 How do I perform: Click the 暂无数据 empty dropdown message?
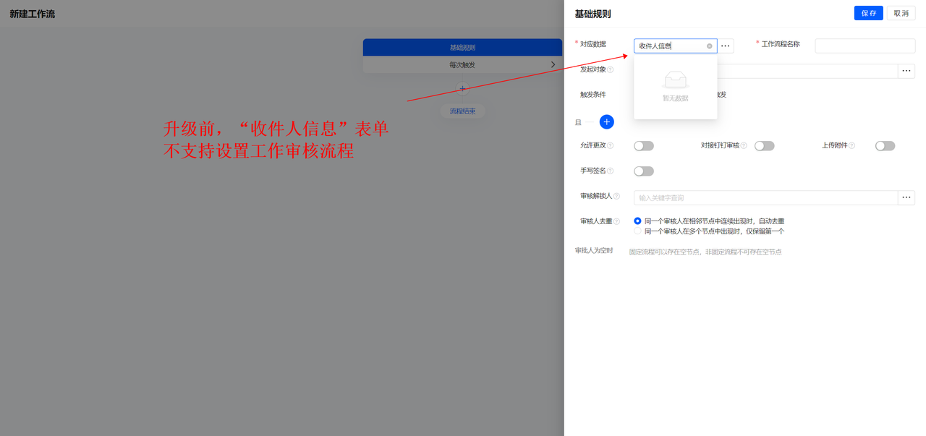tap(676, 98)
